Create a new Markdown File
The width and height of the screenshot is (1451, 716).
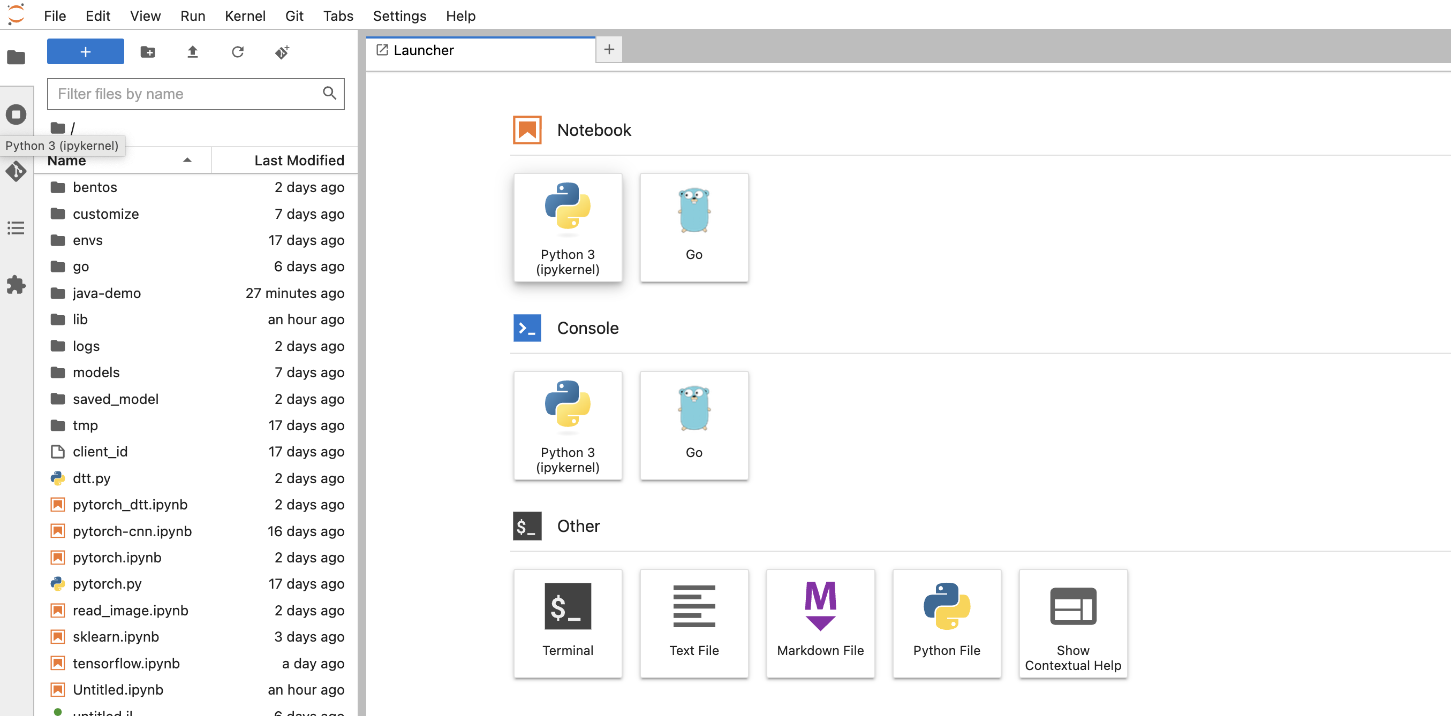[820, 622]
